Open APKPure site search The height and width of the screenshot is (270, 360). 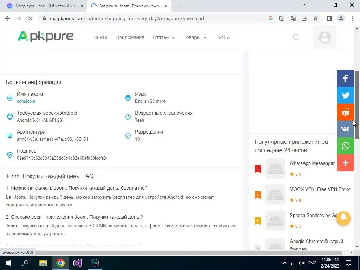click(296, 37)
